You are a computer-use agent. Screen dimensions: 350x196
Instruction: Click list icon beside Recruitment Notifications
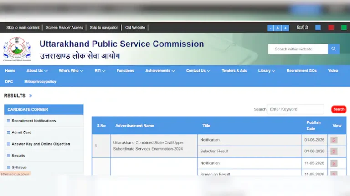(9, 121)
